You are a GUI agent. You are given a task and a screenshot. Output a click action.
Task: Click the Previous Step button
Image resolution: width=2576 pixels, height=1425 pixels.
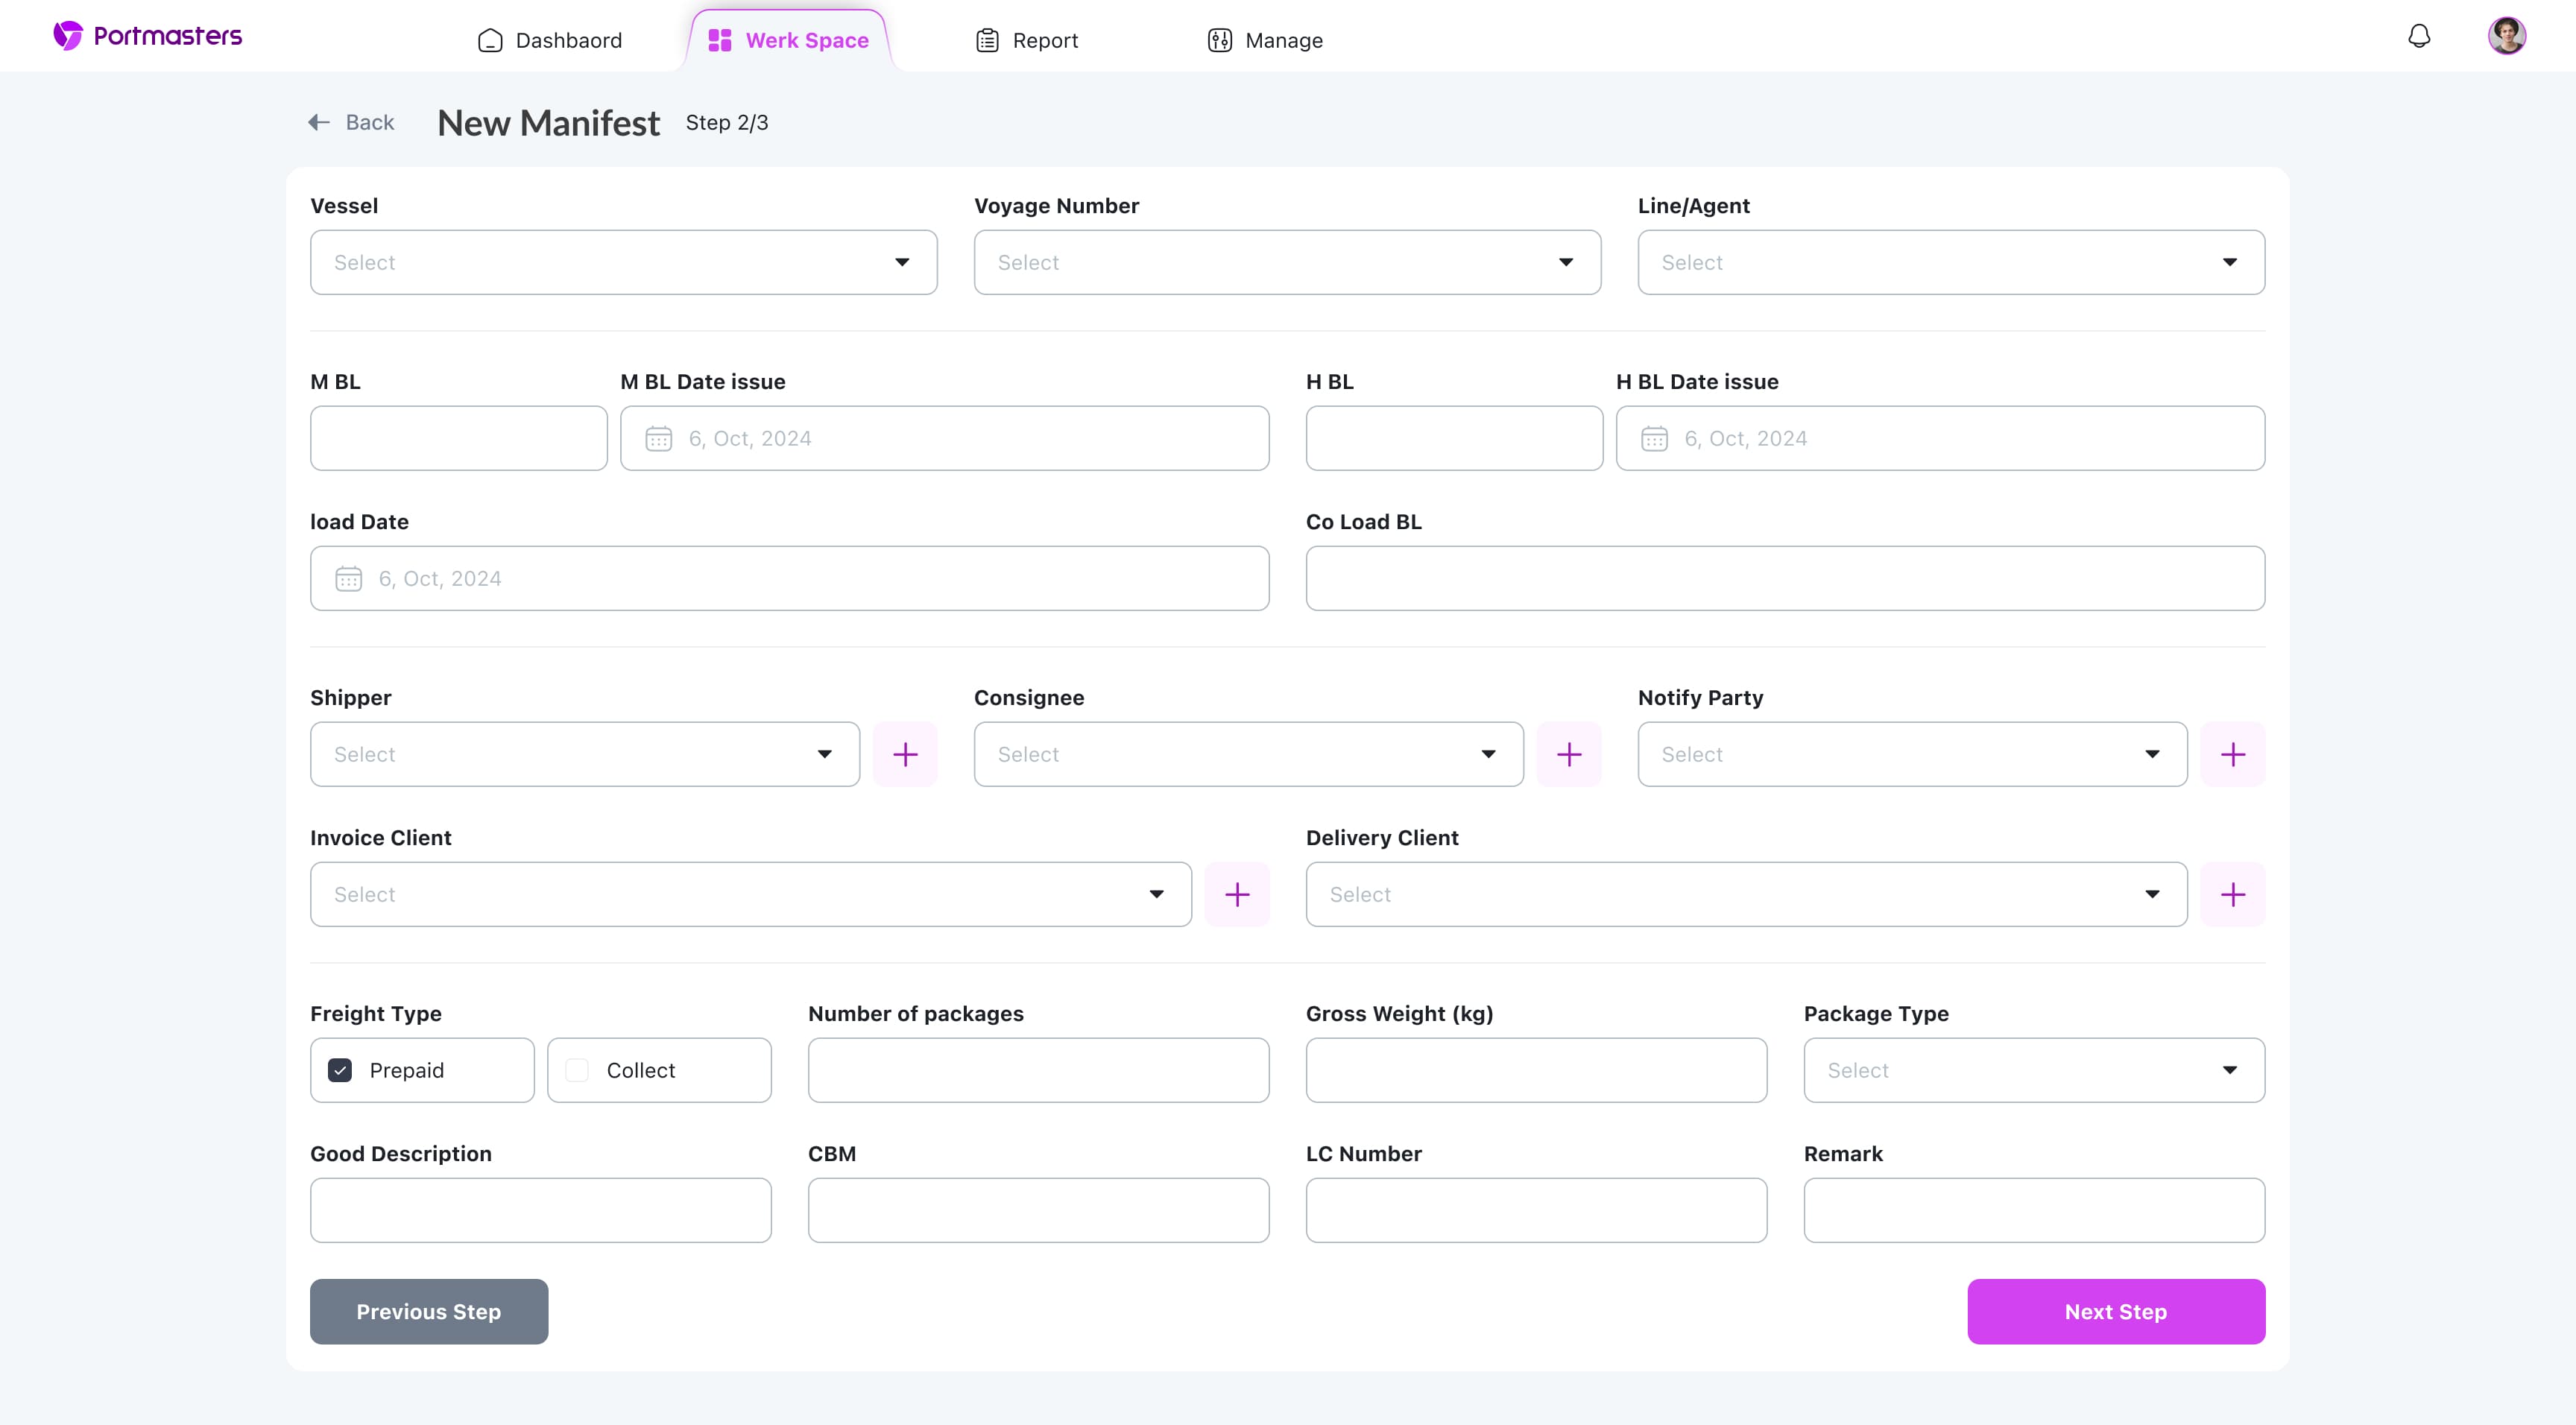[x=428, y=1311]
